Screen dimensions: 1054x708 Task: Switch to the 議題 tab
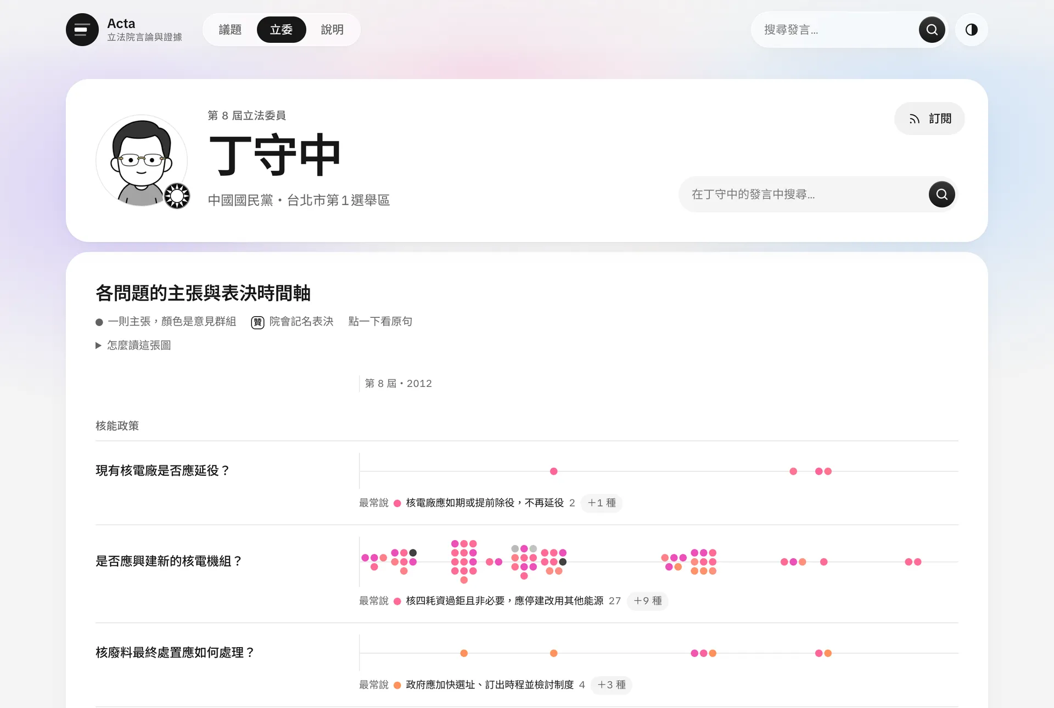[230, 30]
